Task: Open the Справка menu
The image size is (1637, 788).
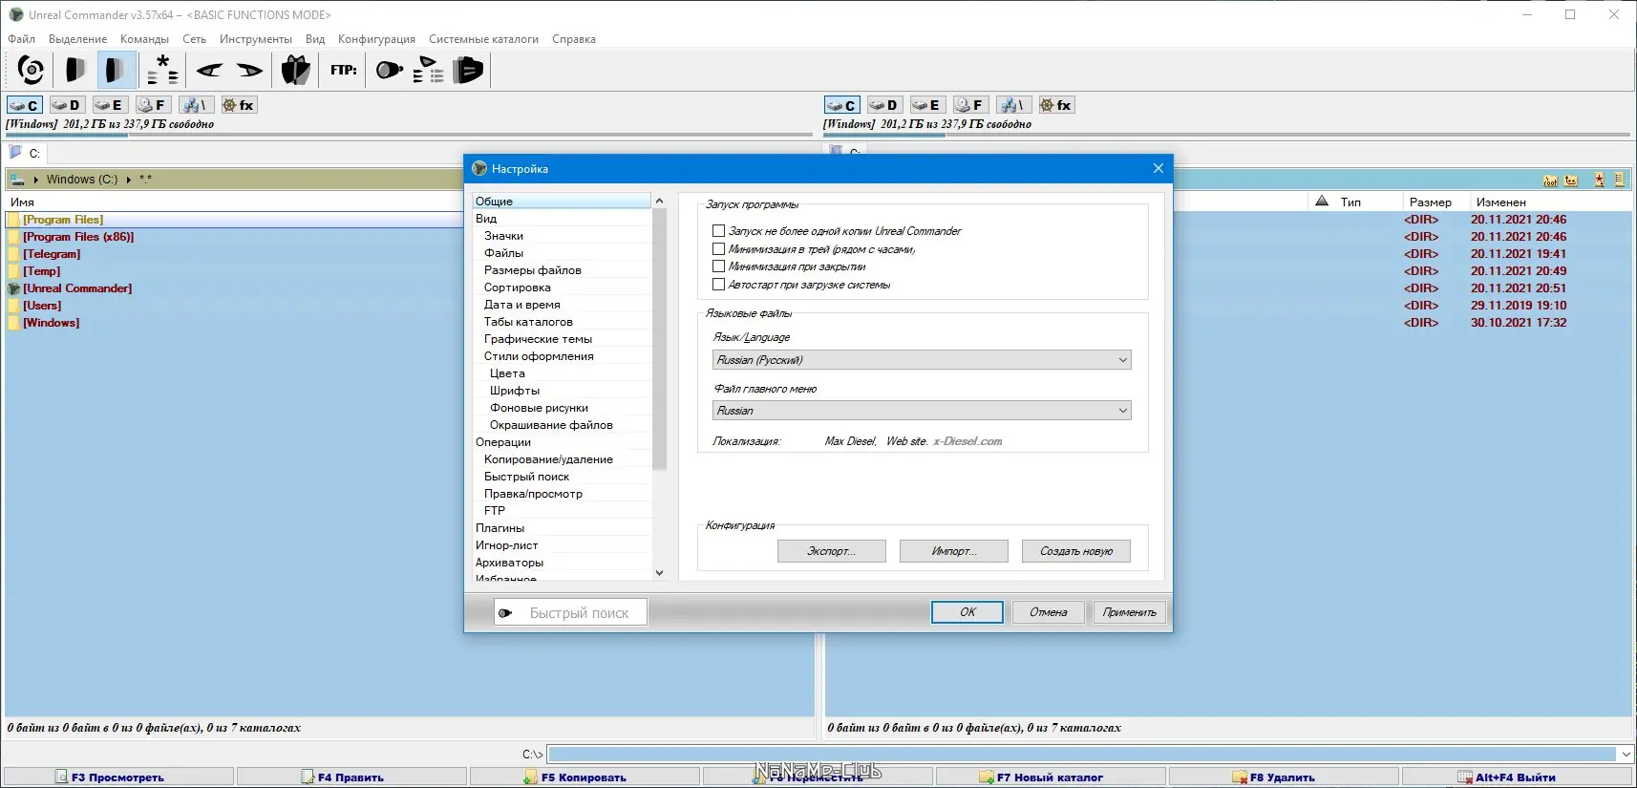Action: tap(574, 39)
